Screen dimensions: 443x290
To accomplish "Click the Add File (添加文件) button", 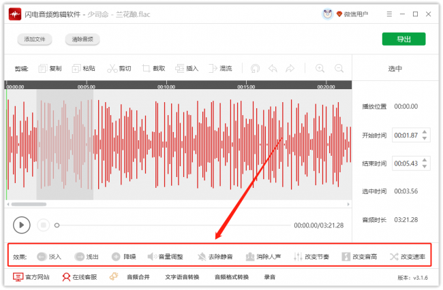I will (35, 39).
